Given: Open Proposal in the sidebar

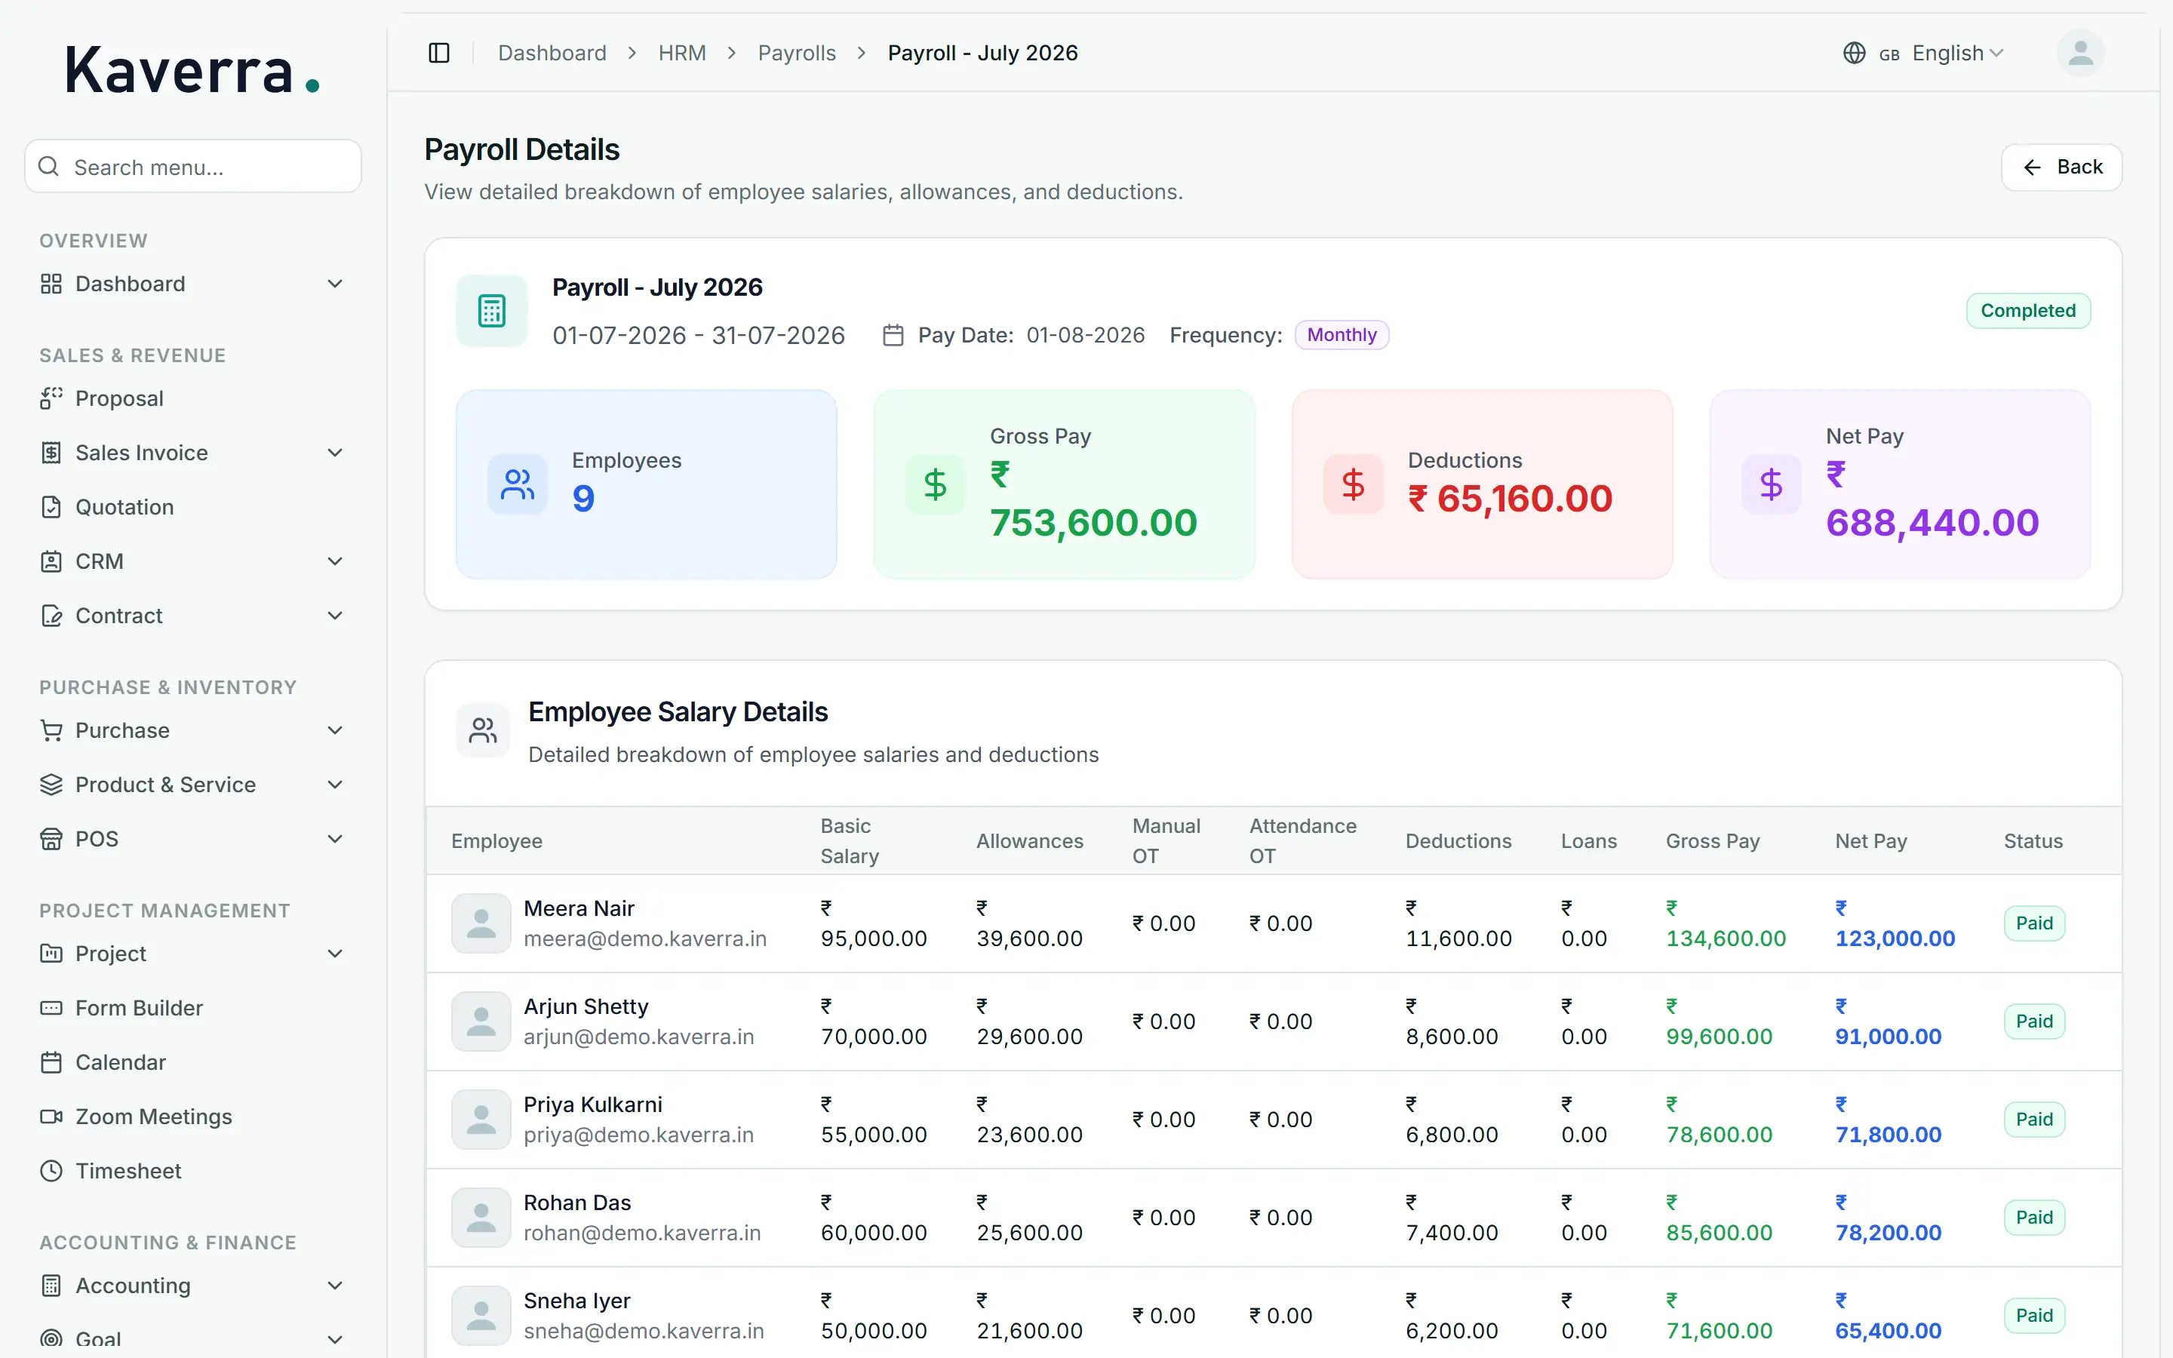Looking at the screenshot, I should point(192,398).
